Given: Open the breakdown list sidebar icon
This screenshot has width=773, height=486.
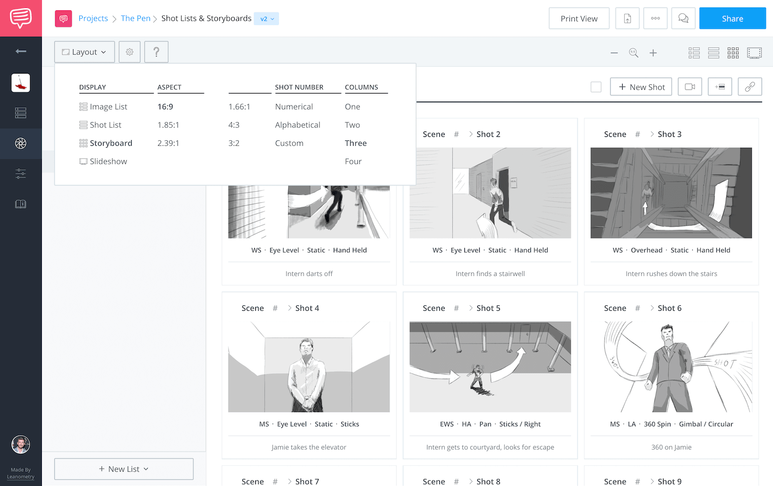Looking at the screenshot, I should pos(21,113).
